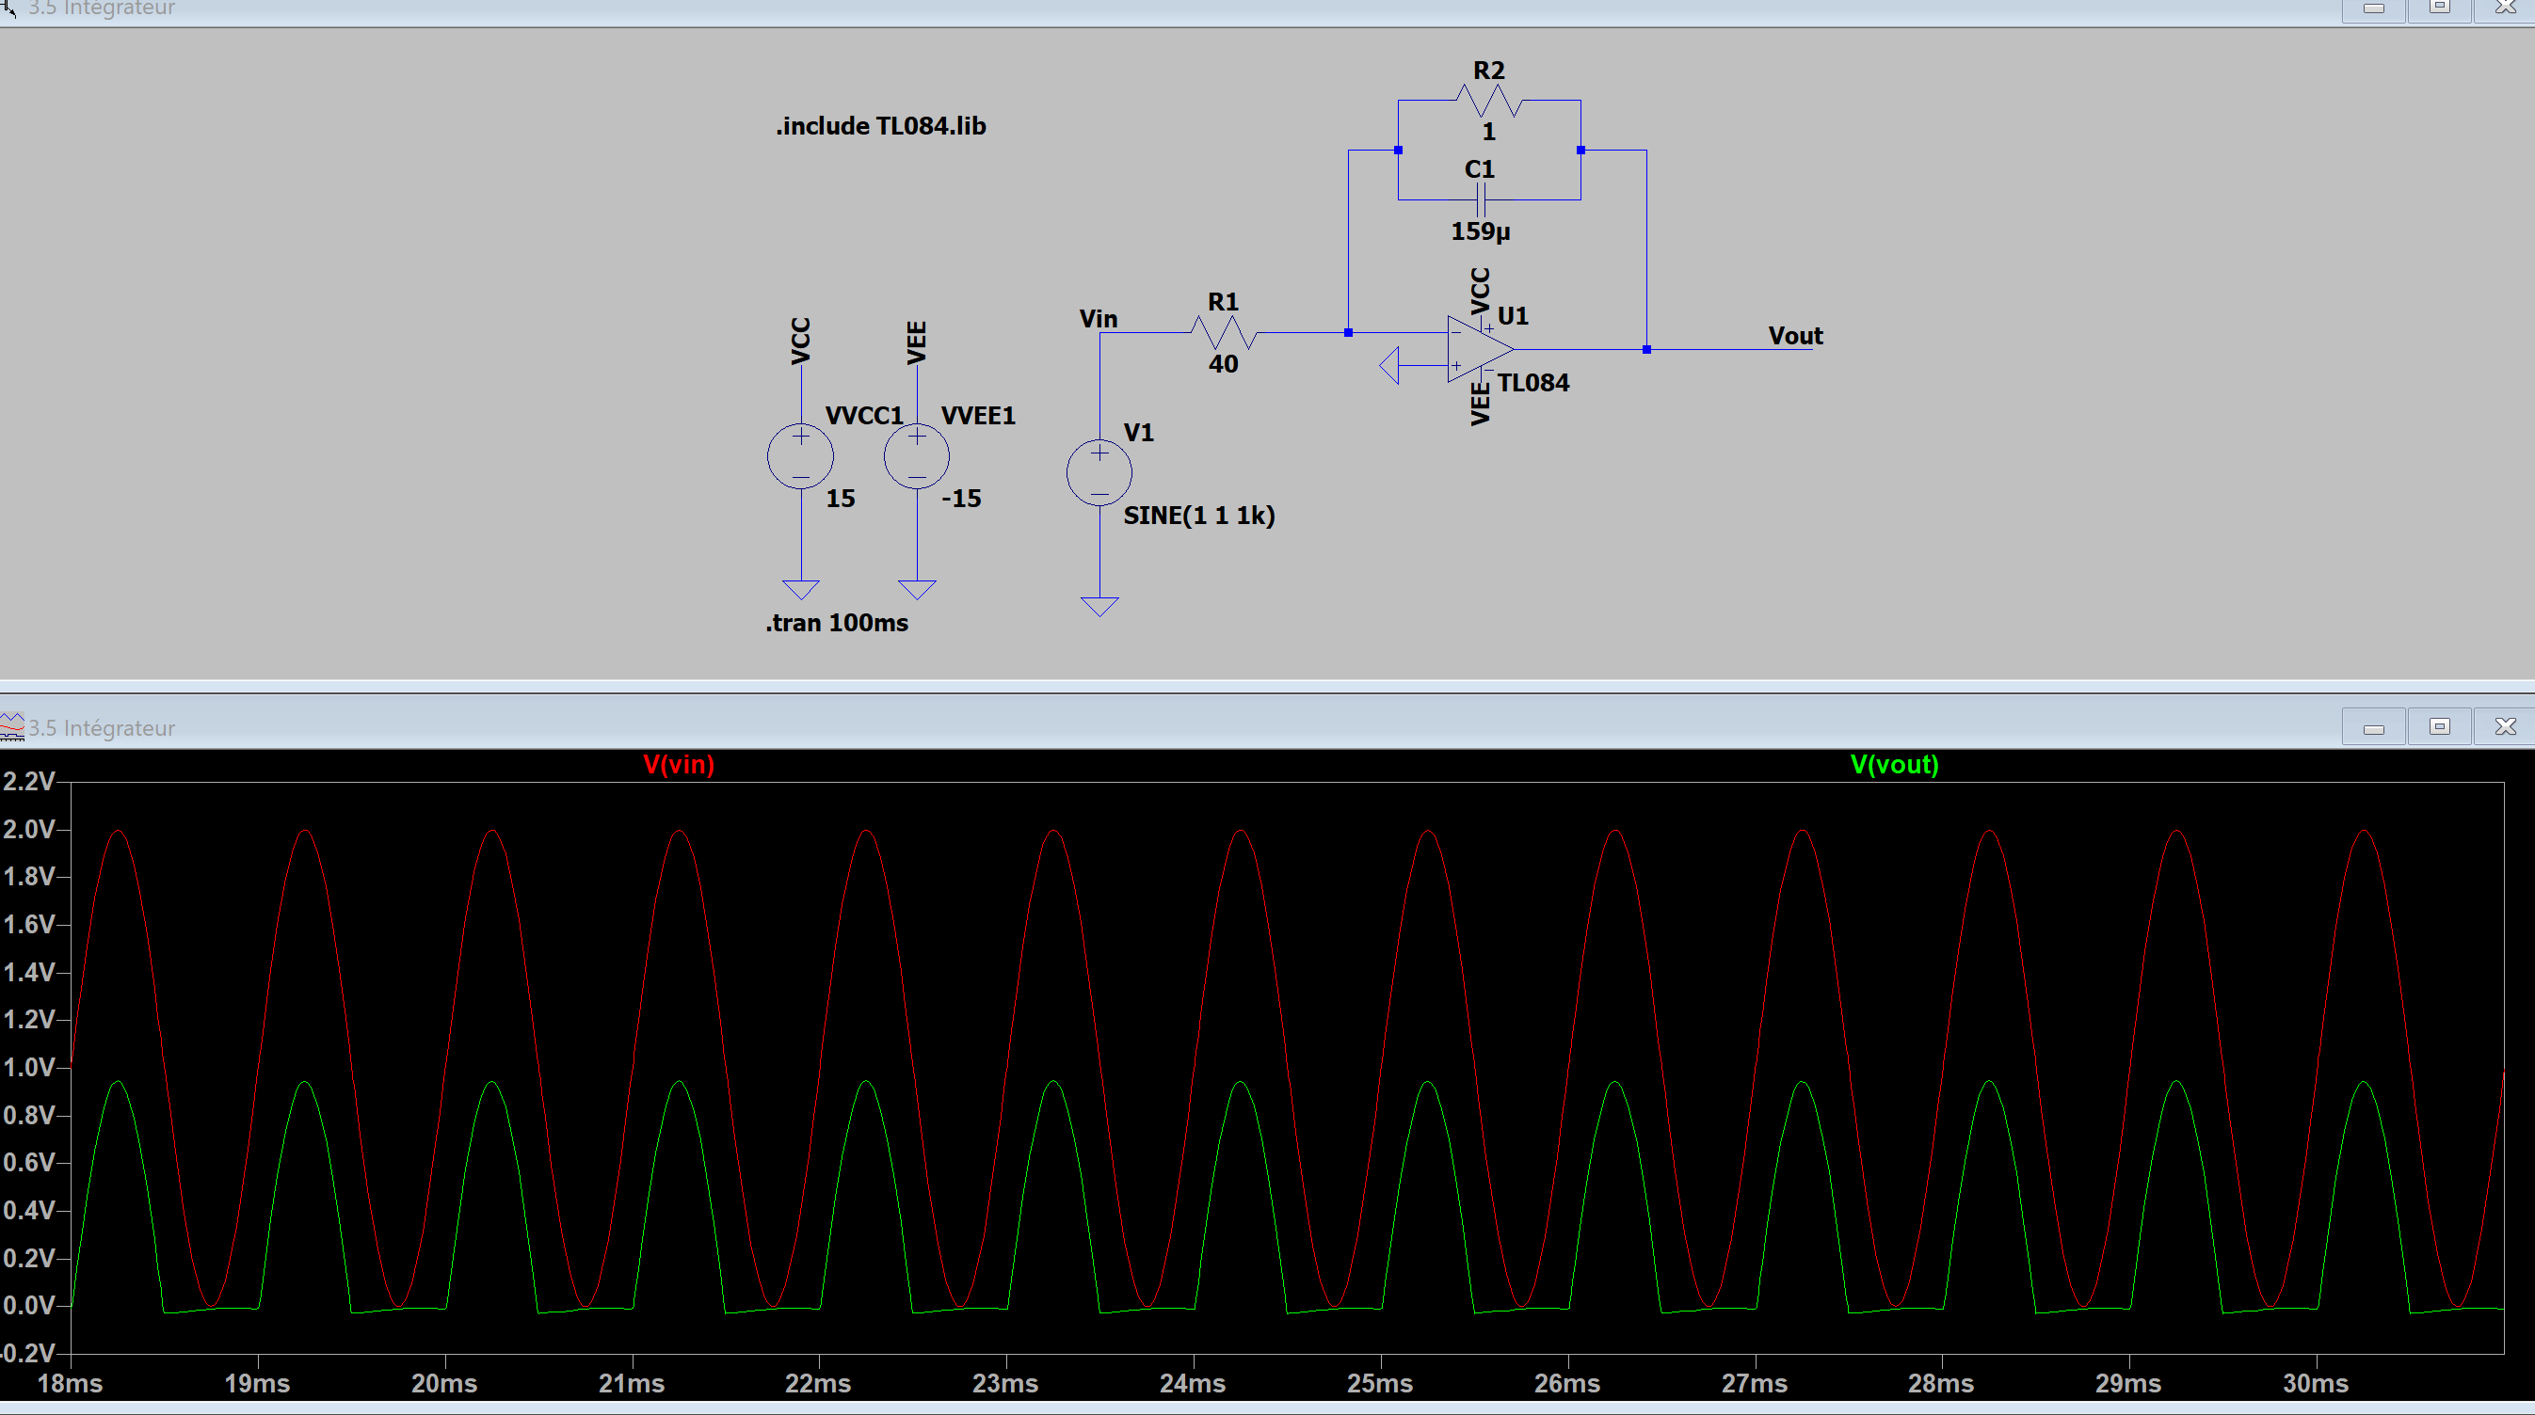Click the R1 value 40
This screenshot has width=2535, height=1415.
pos(1223,364)
